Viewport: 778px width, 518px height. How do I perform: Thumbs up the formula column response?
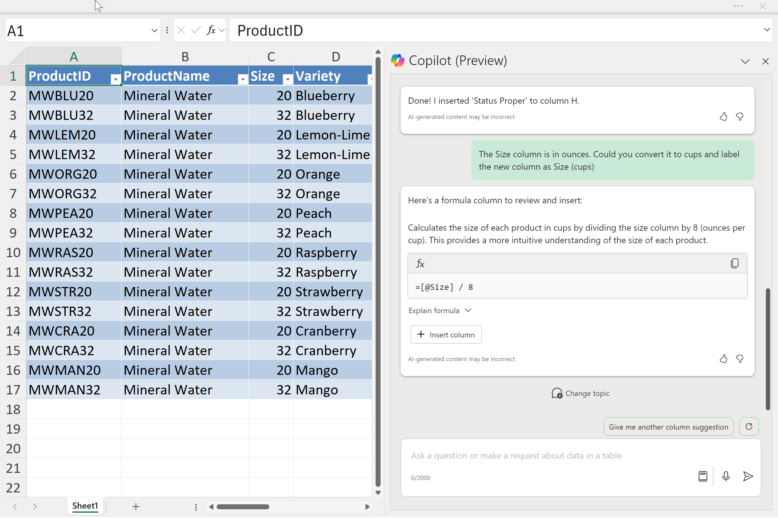(x=723, y=359)
